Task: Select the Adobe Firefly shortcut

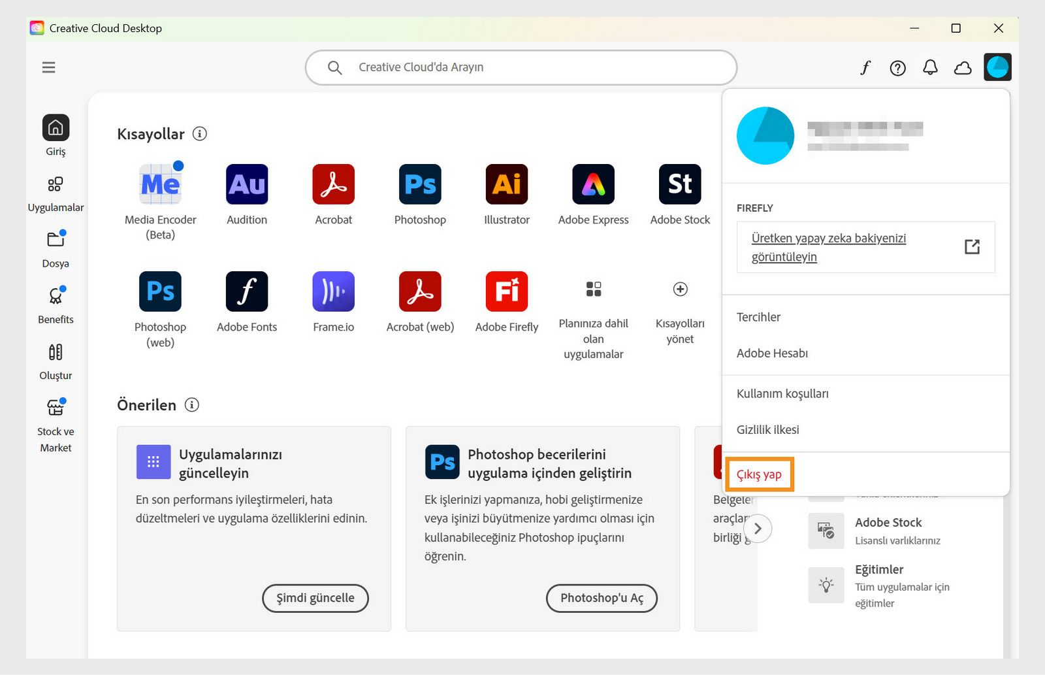Action: tap(506, 292)
